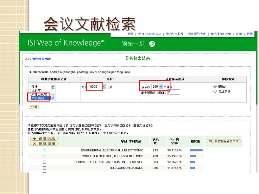This screenshot has width=259, height=194.
Task: Select the 记录数 sort radio button
Action: pos(215,86)
